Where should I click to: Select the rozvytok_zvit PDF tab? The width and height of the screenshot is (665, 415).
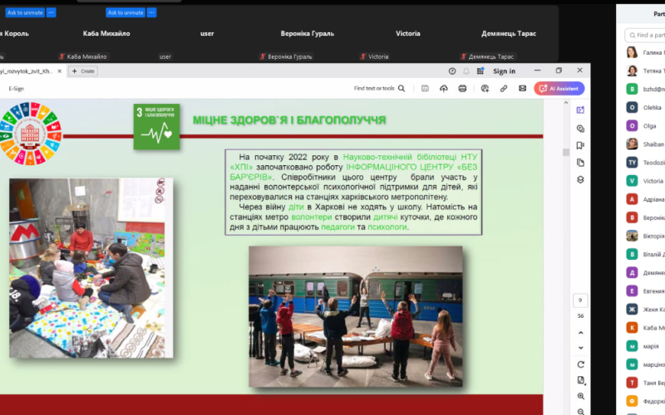(x=27, y=71)
